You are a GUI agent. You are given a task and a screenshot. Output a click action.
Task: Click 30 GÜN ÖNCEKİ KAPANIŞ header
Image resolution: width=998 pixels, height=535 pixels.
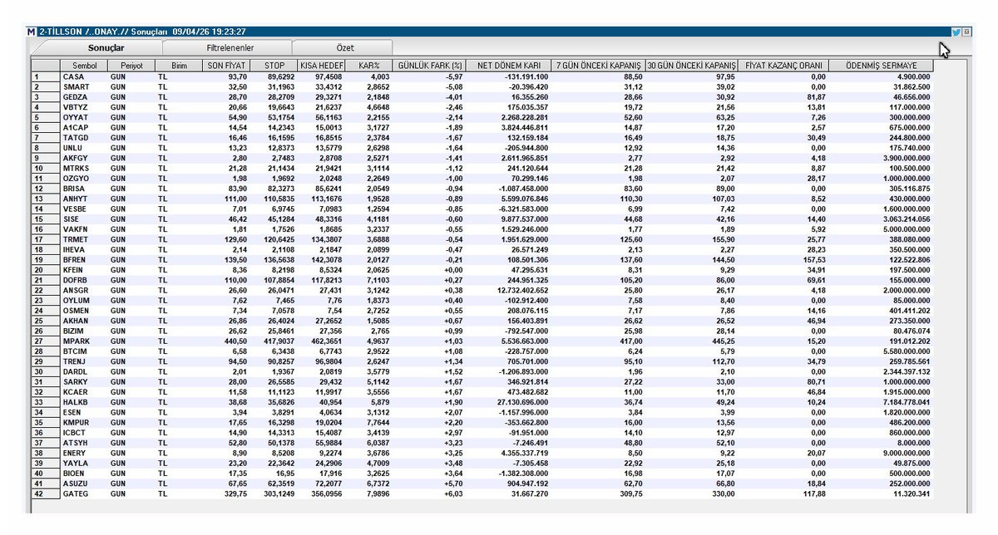(692, 66)
